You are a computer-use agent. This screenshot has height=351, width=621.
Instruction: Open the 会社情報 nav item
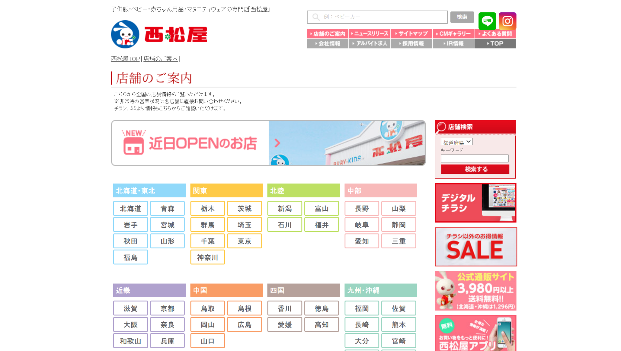point(328,44)
